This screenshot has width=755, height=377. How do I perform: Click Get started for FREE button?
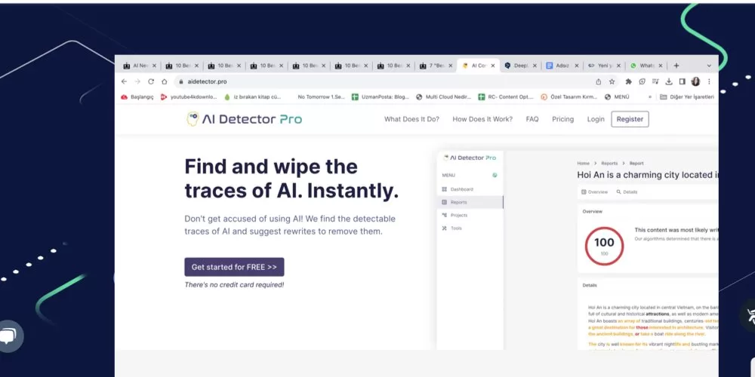(x=234, y=267)
